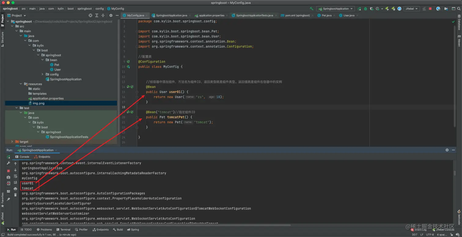Toggle the Favorites tool window stripe button

(2, 200)
